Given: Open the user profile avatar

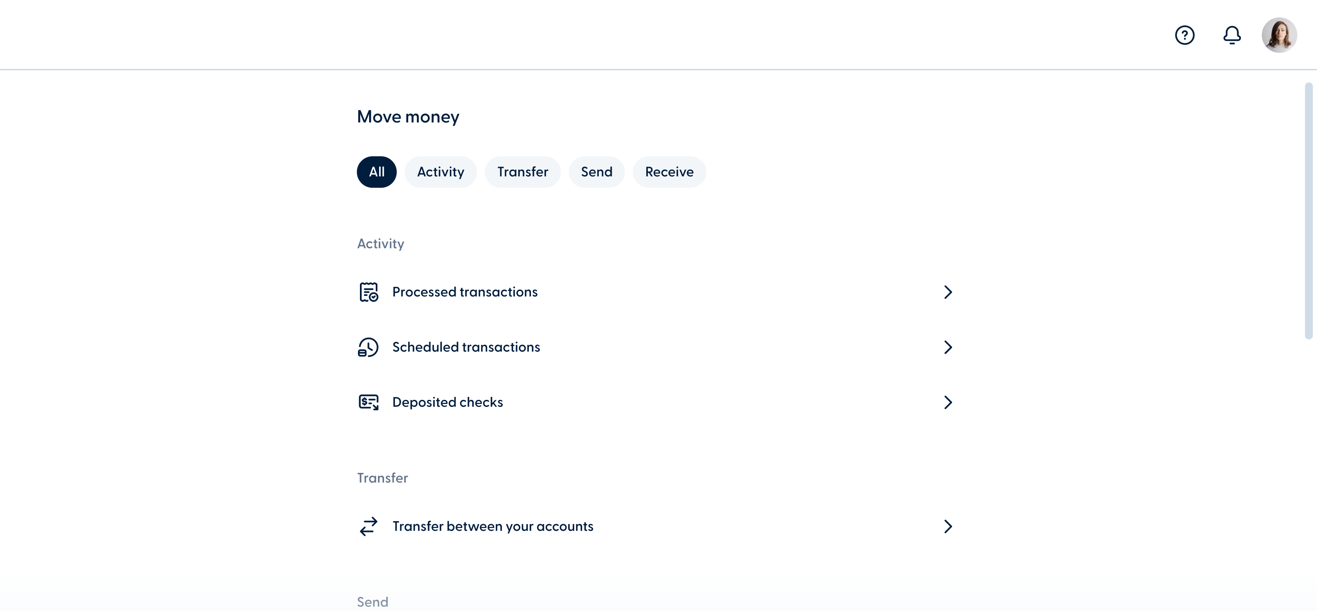Looking at the screenshot, I should (1279, 35).
